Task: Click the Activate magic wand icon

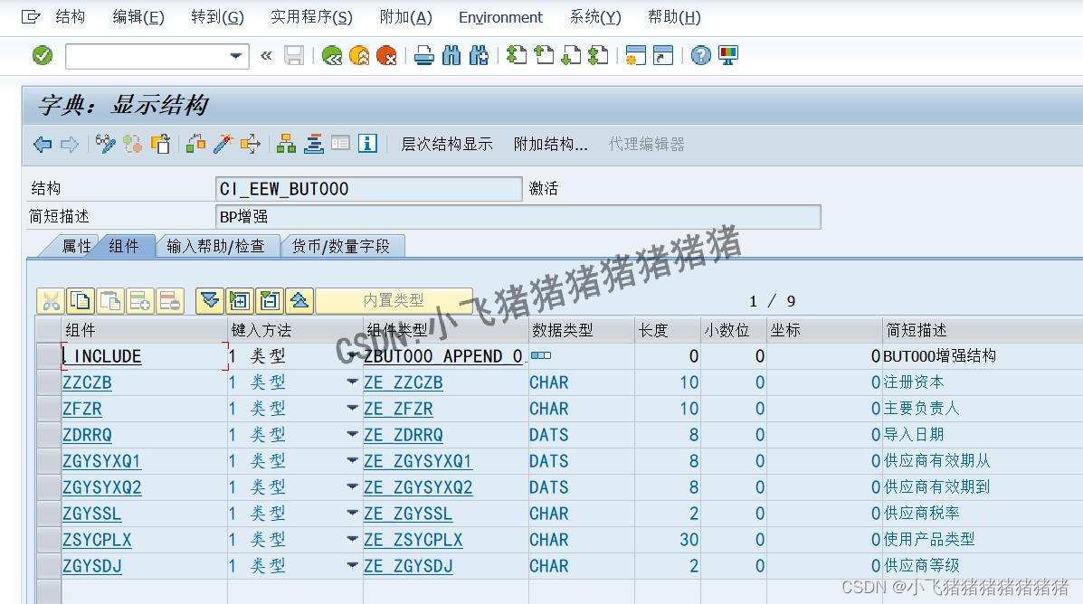Action: click(223, 145)
